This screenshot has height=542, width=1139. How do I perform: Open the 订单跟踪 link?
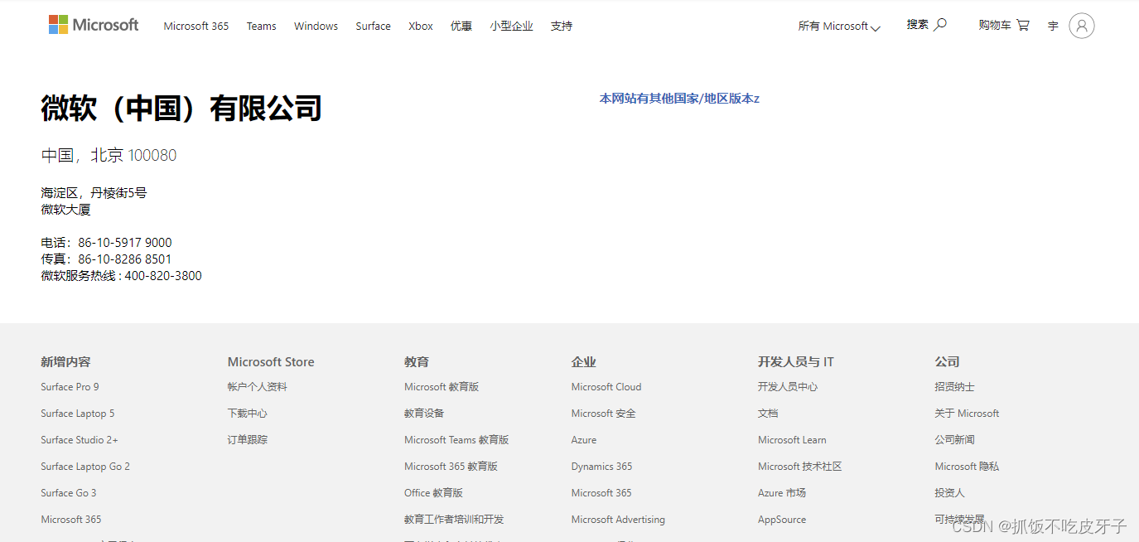[248, 440]
